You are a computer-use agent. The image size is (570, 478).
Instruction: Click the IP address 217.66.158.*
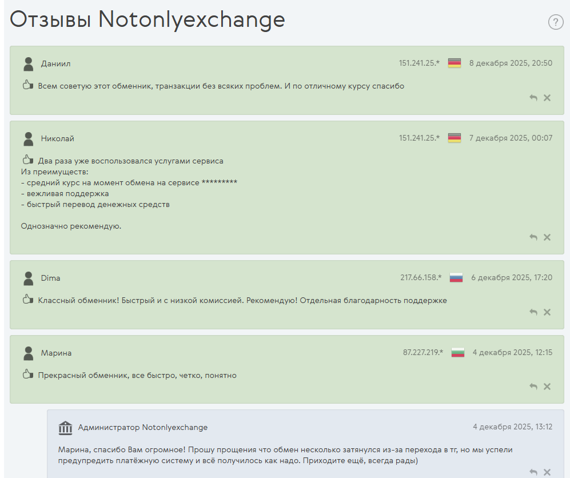(x=421, y=278)
